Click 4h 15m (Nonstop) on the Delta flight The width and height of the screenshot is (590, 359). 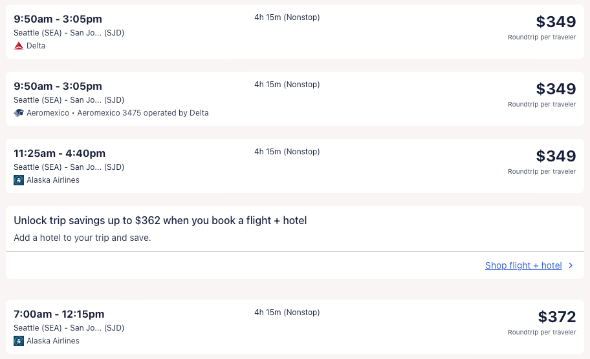coord(287,17)
